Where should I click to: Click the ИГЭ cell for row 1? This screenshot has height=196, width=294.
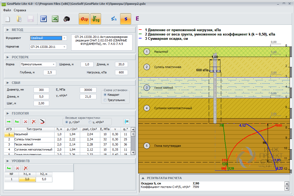click(x=9, y=134)
